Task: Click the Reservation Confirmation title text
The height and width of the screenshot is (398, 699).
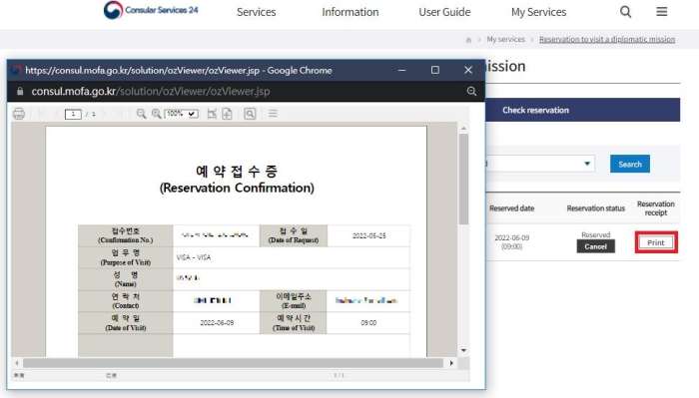Action: click(237, 188)
